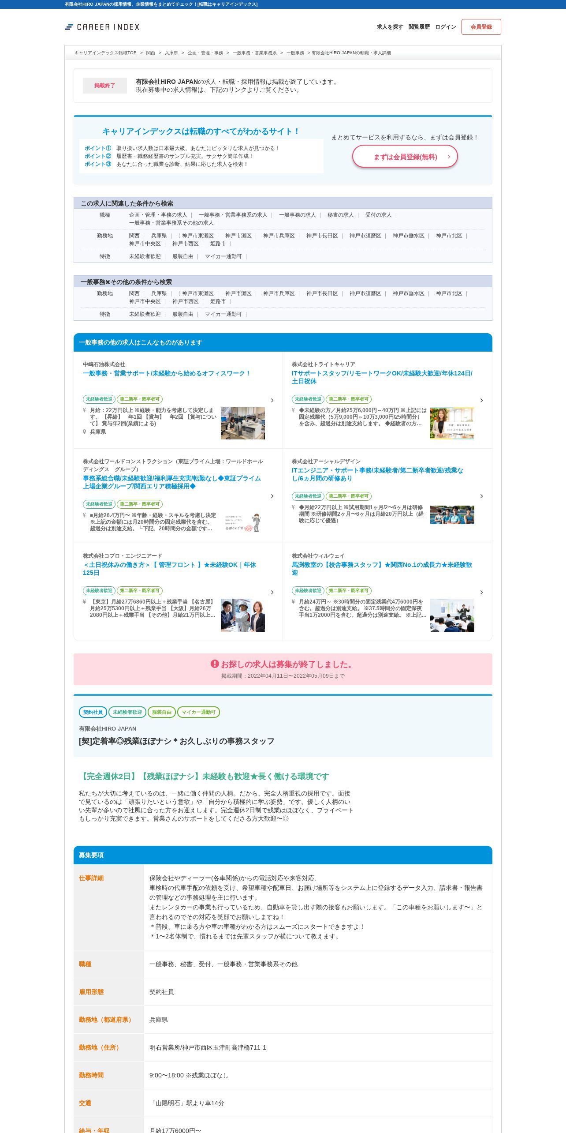This screenshot has width=566, height=1133.
Task: Click 一般事務・営業事務系その他の求人
Action: pyautogui.click(x=171, y=223)
